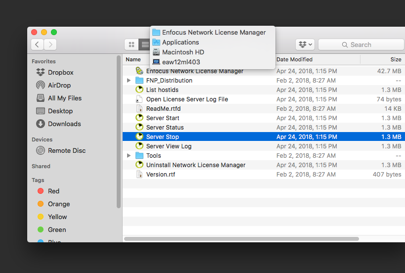Screen dimensions: 405x273
Task: Go back with the left chevron button
Action: [37, 45]
